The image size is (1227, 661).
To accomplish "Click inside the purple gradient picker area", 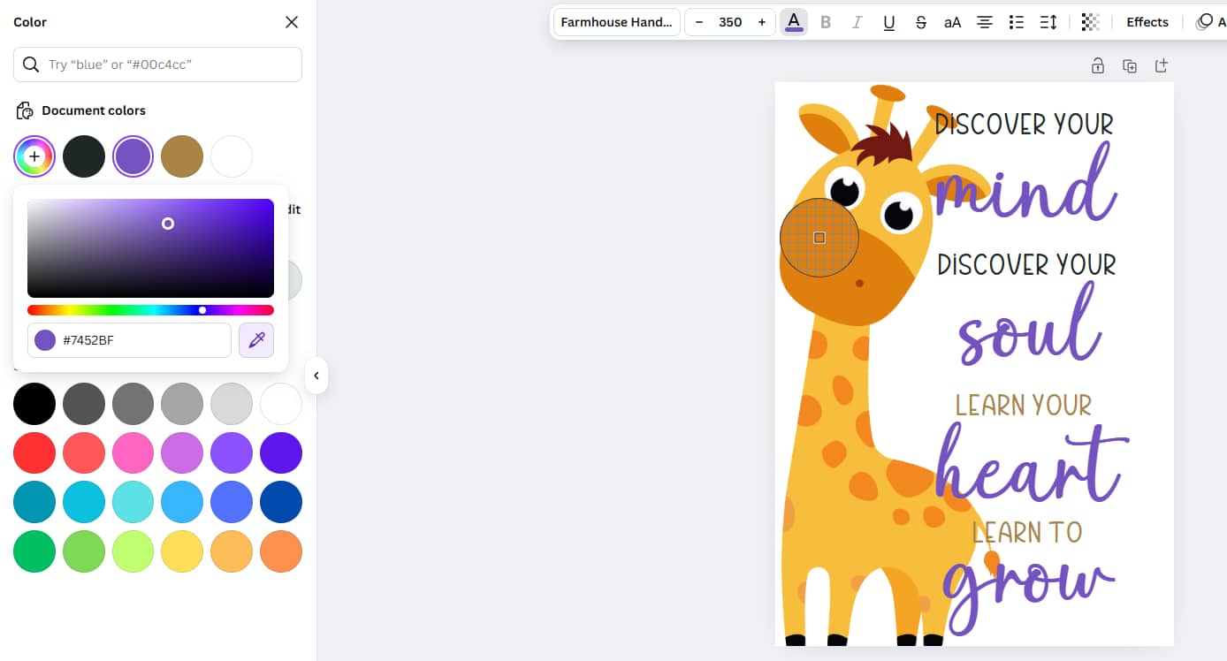I will [150, 248].
